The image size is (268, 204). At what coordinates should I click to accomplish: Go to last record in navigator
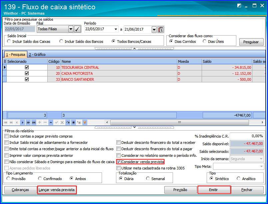34,122
